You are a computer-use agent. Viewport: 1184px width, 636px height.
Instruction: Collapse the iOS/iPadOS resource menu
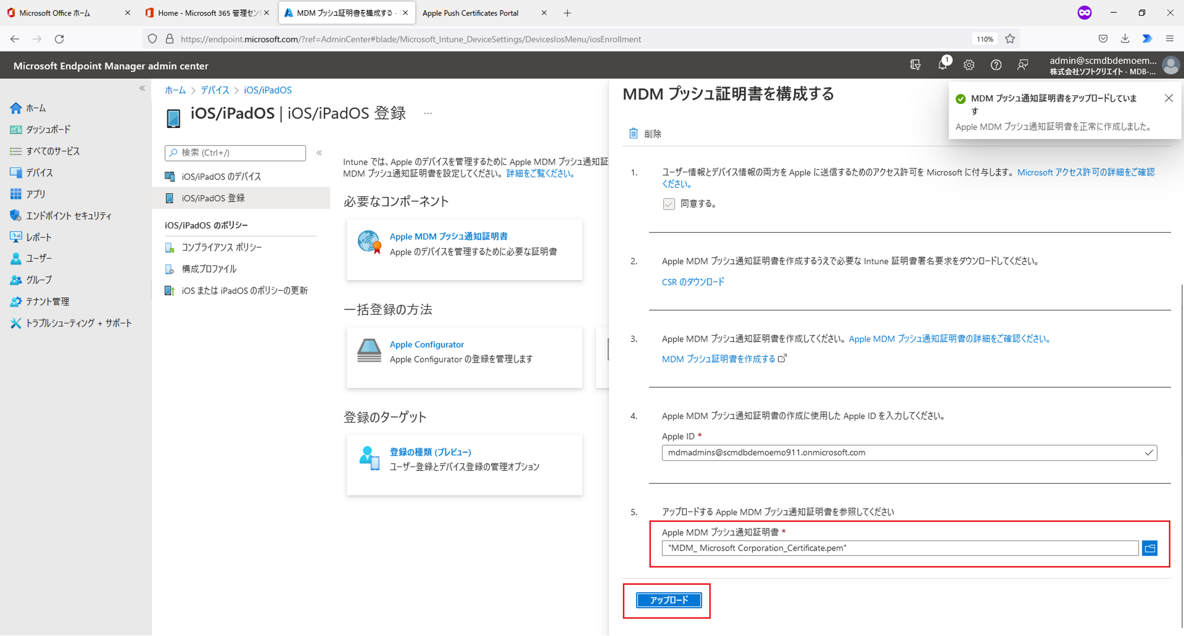click(x=319, y=153)
